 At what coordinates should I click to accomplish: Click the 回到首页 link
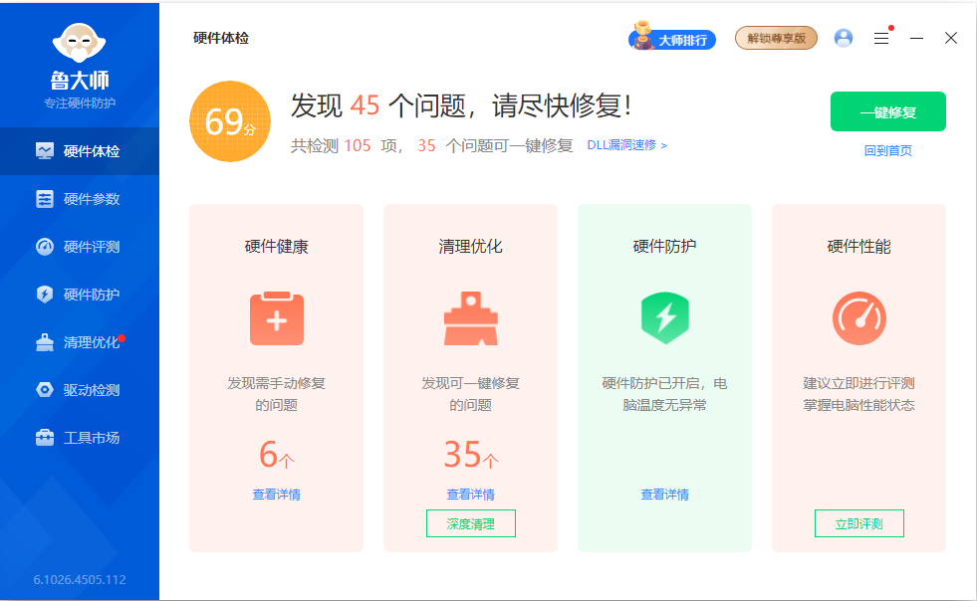click(887, 151)
